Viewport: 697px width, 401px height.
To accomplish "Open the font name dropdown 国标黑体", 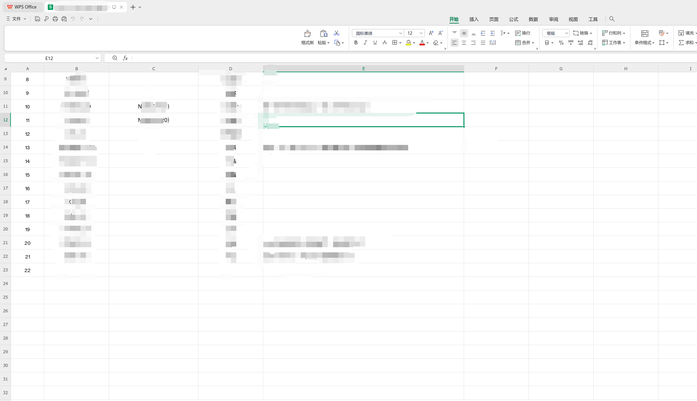I will pos(400,33).
